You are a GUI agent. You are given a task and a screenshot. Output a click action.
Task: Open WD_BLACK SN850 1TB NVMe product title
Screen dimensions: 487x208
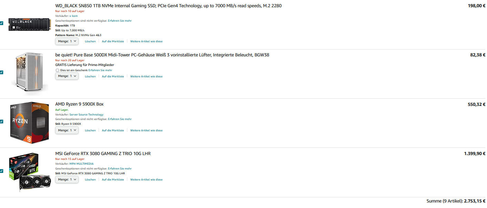[168, 6]
